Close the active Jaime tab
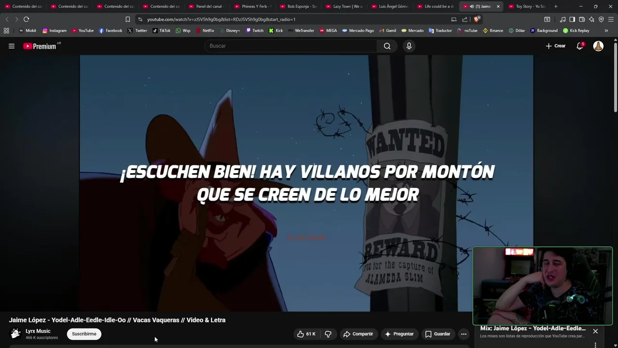Viewport: 618px width, 348px height. 498,6
